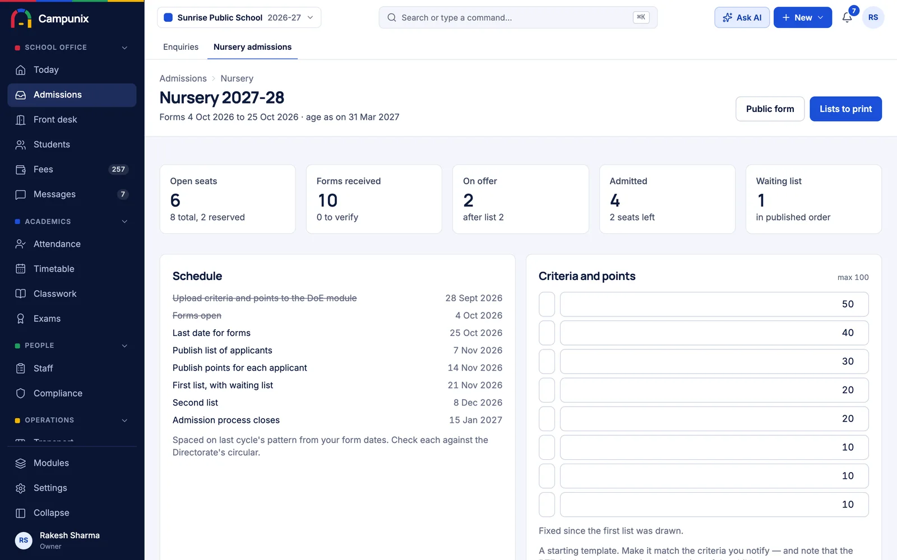
Task: Click the On offer card
Action: click(520, 199)
